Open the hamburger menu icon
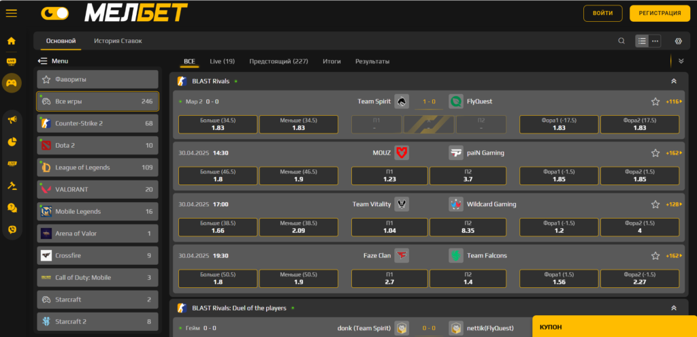The width and height of the screenshot is (697, 337). coord(12,14)
